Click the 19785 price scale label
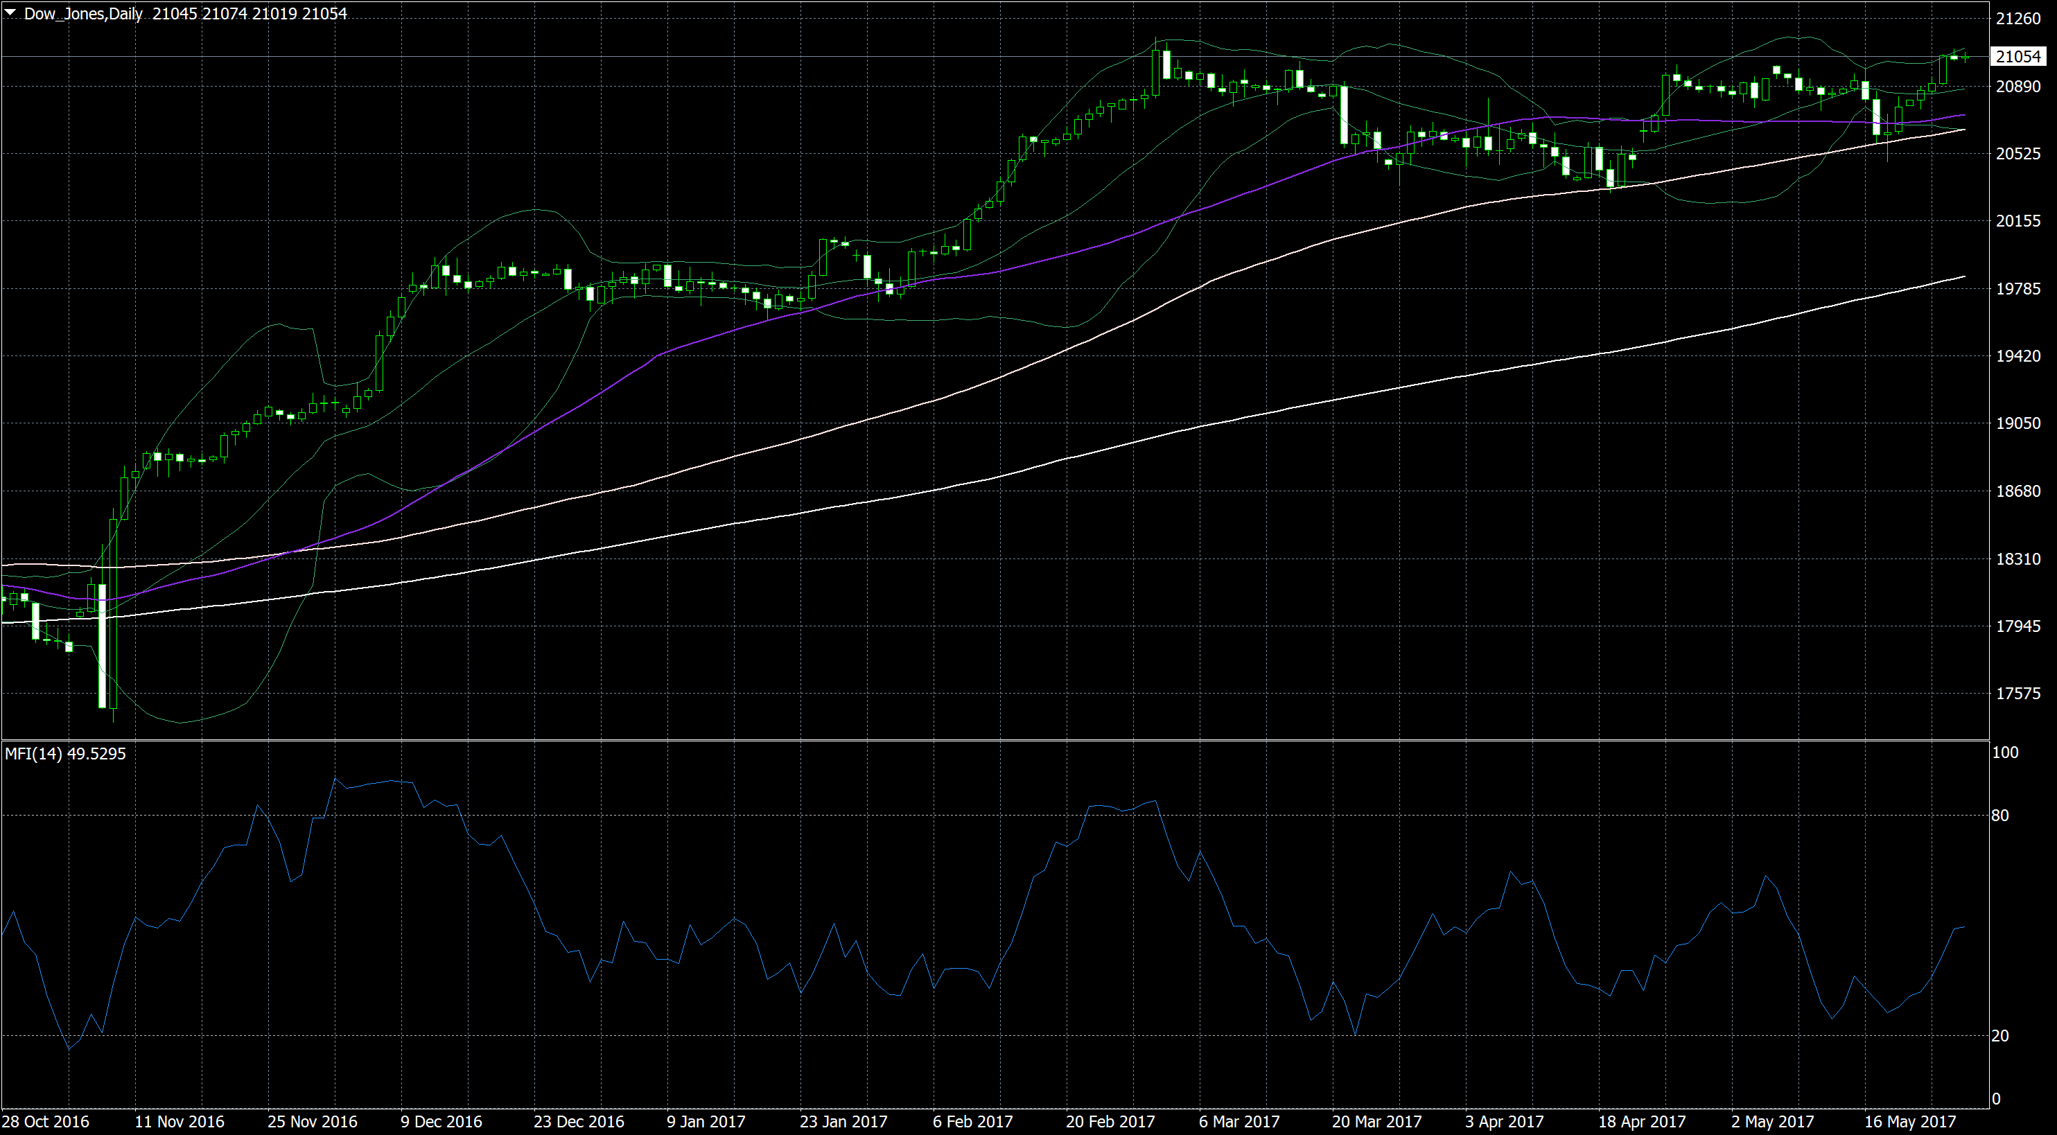Image resolution: width=2057 pixels, height=1135 pixels. click(x=2018, y=289)
